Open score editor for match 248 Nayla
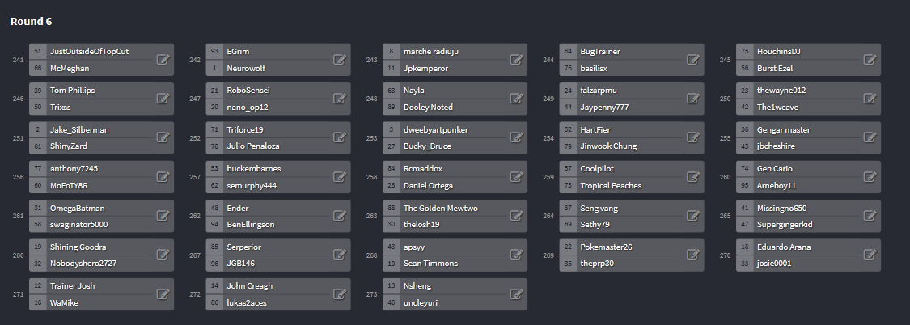Screen dimensions: 910x325 tap(517, 99)
